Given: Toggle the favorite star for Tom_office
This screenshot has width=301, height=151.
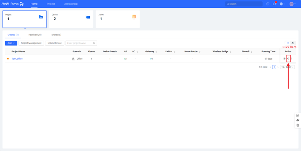Looking at the screenshot, I should pos(8,59).
